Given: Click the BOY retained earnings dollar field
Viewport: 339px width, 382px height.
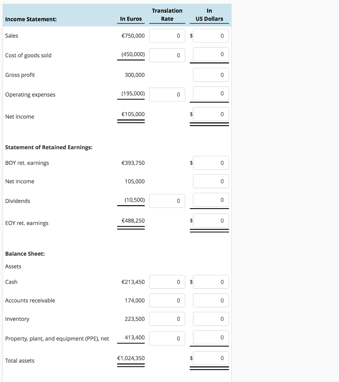Looking at the screenshot, I should pyautogui.click(x=211, y=163).
